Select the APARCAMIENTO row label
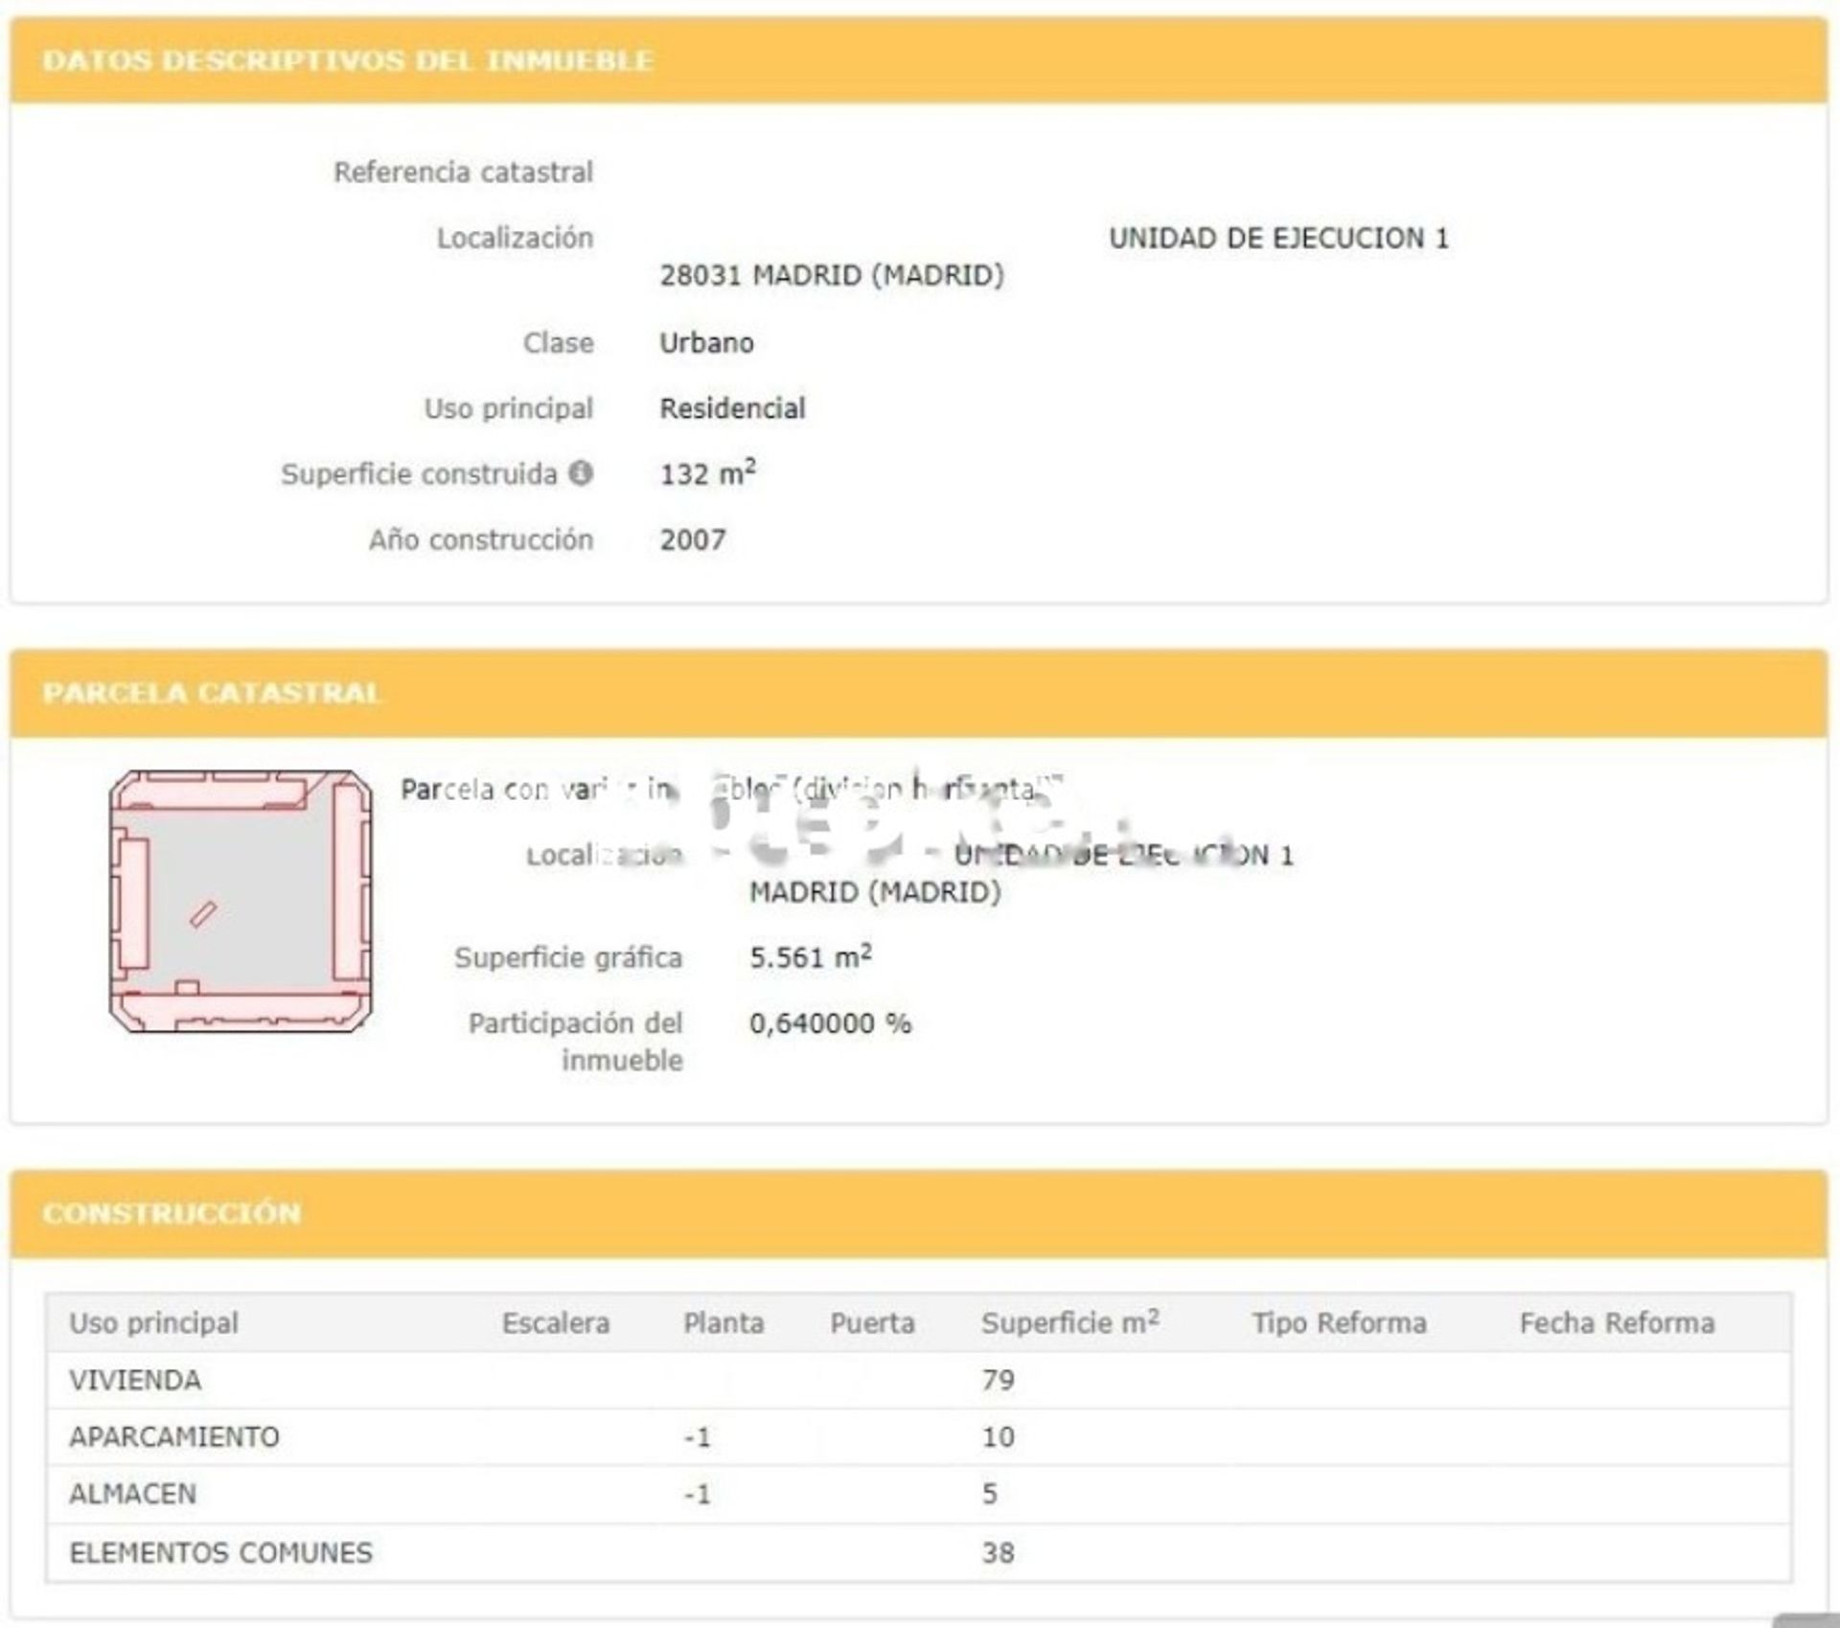The image size is (1840, 1628). [x=174, y=1436]
